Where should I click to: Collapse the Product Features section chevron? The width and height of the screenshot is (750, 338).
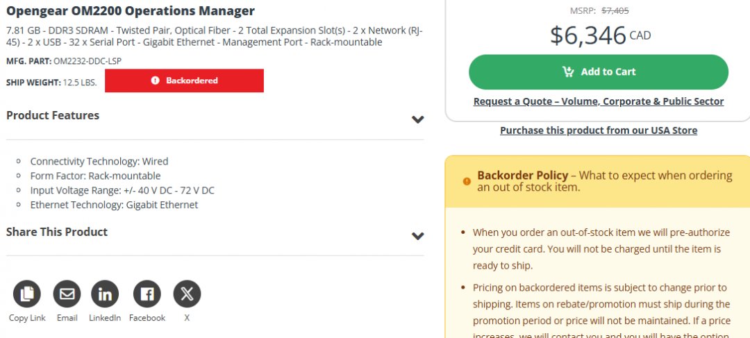[417, 119]
